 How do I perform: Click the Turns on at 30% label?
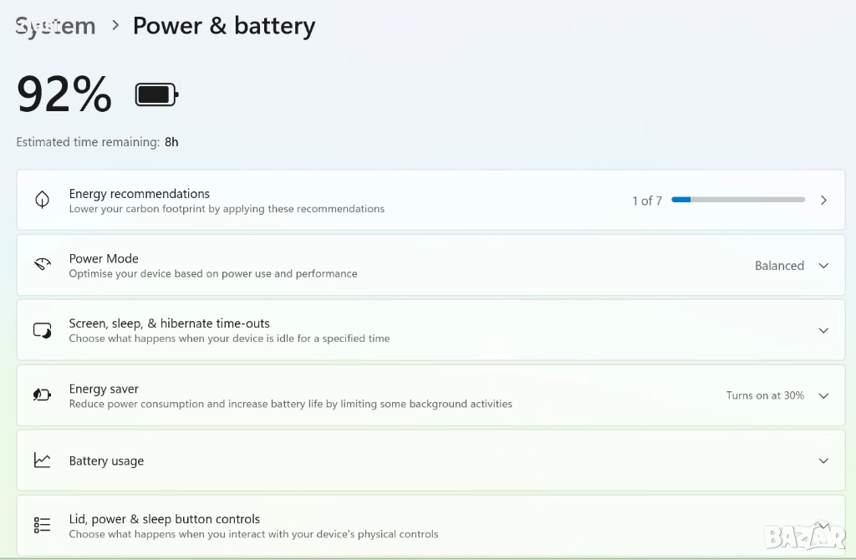765,395
